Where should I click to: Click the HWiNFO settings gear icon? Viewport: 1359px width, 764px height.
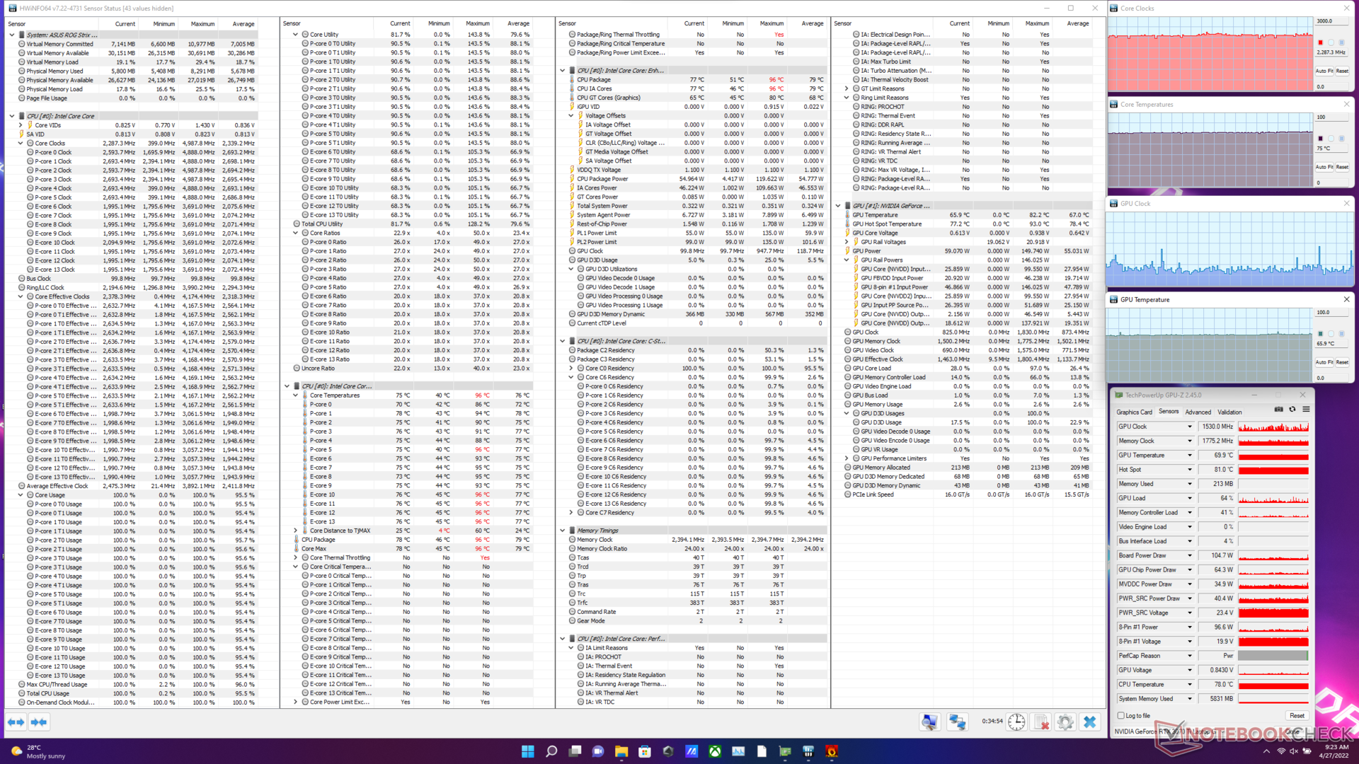coord(1065,722)
